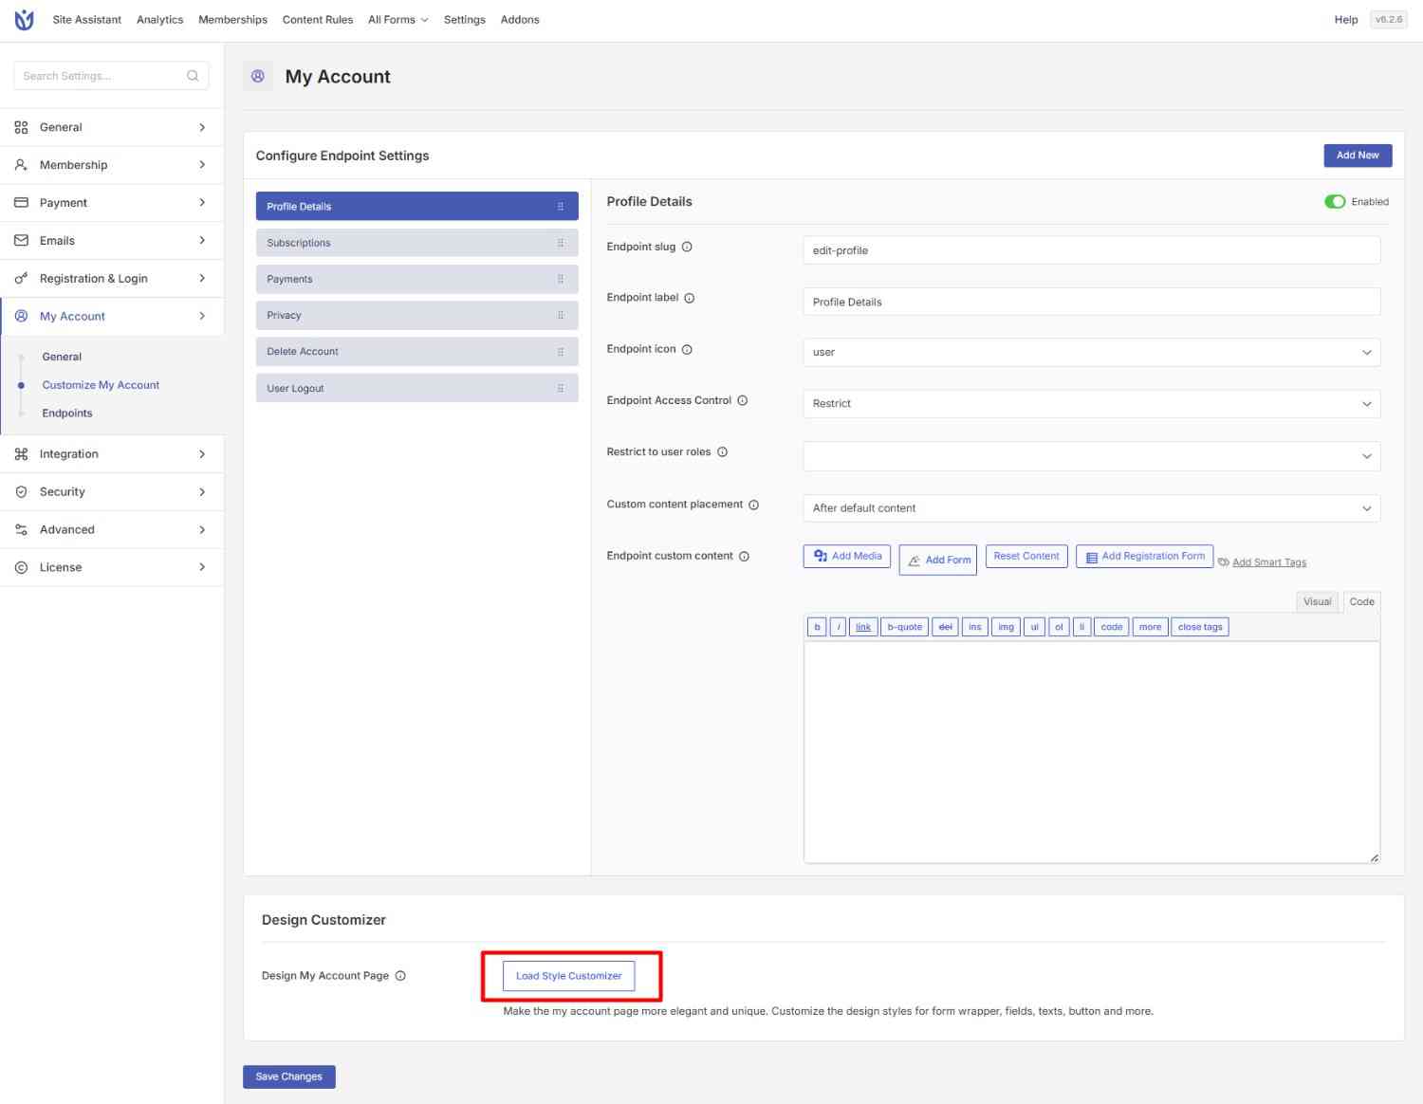The image size is (1423, 1104).
Task: Click the Advanced sliders icon in sidebar
Action: [x=21, y=530]
